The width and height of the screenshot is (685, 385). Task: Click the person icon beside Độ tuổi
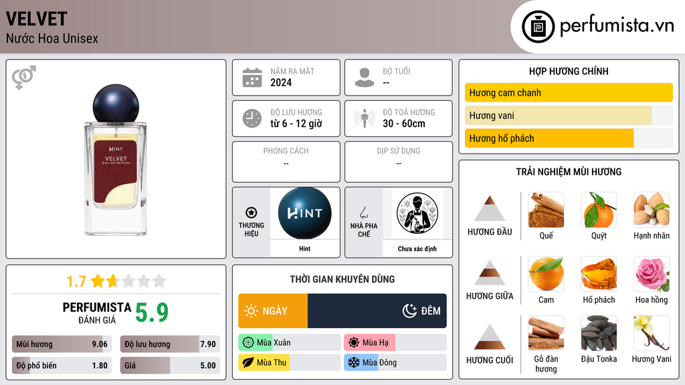point(365,78)
